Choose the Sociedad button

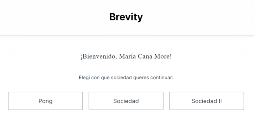126,101
